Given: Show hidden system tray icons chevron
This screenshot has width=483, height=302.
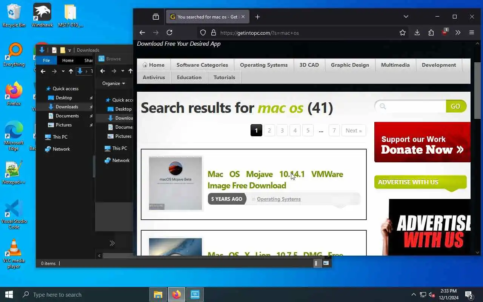Looking at the screenshot, I should pyautogui.click(x=414, y=294).
